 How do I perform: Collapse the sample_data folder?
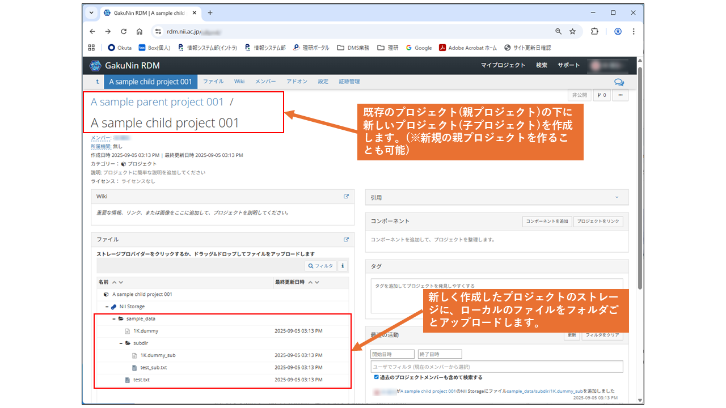click(114, 318)
